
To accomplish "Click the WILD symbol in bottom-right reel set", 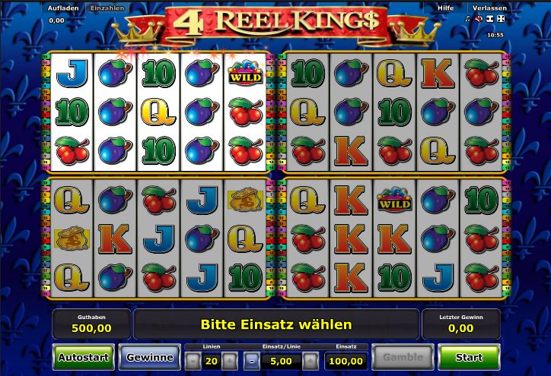I will [x=394, y=200].
